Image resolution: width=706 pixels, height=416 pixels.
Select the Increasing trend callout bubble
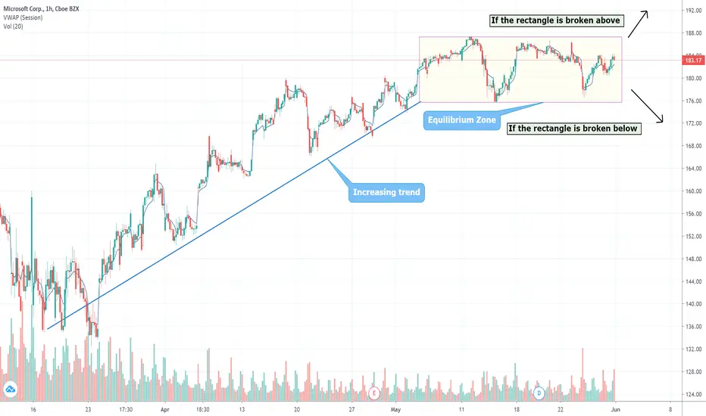click(386, 193)
